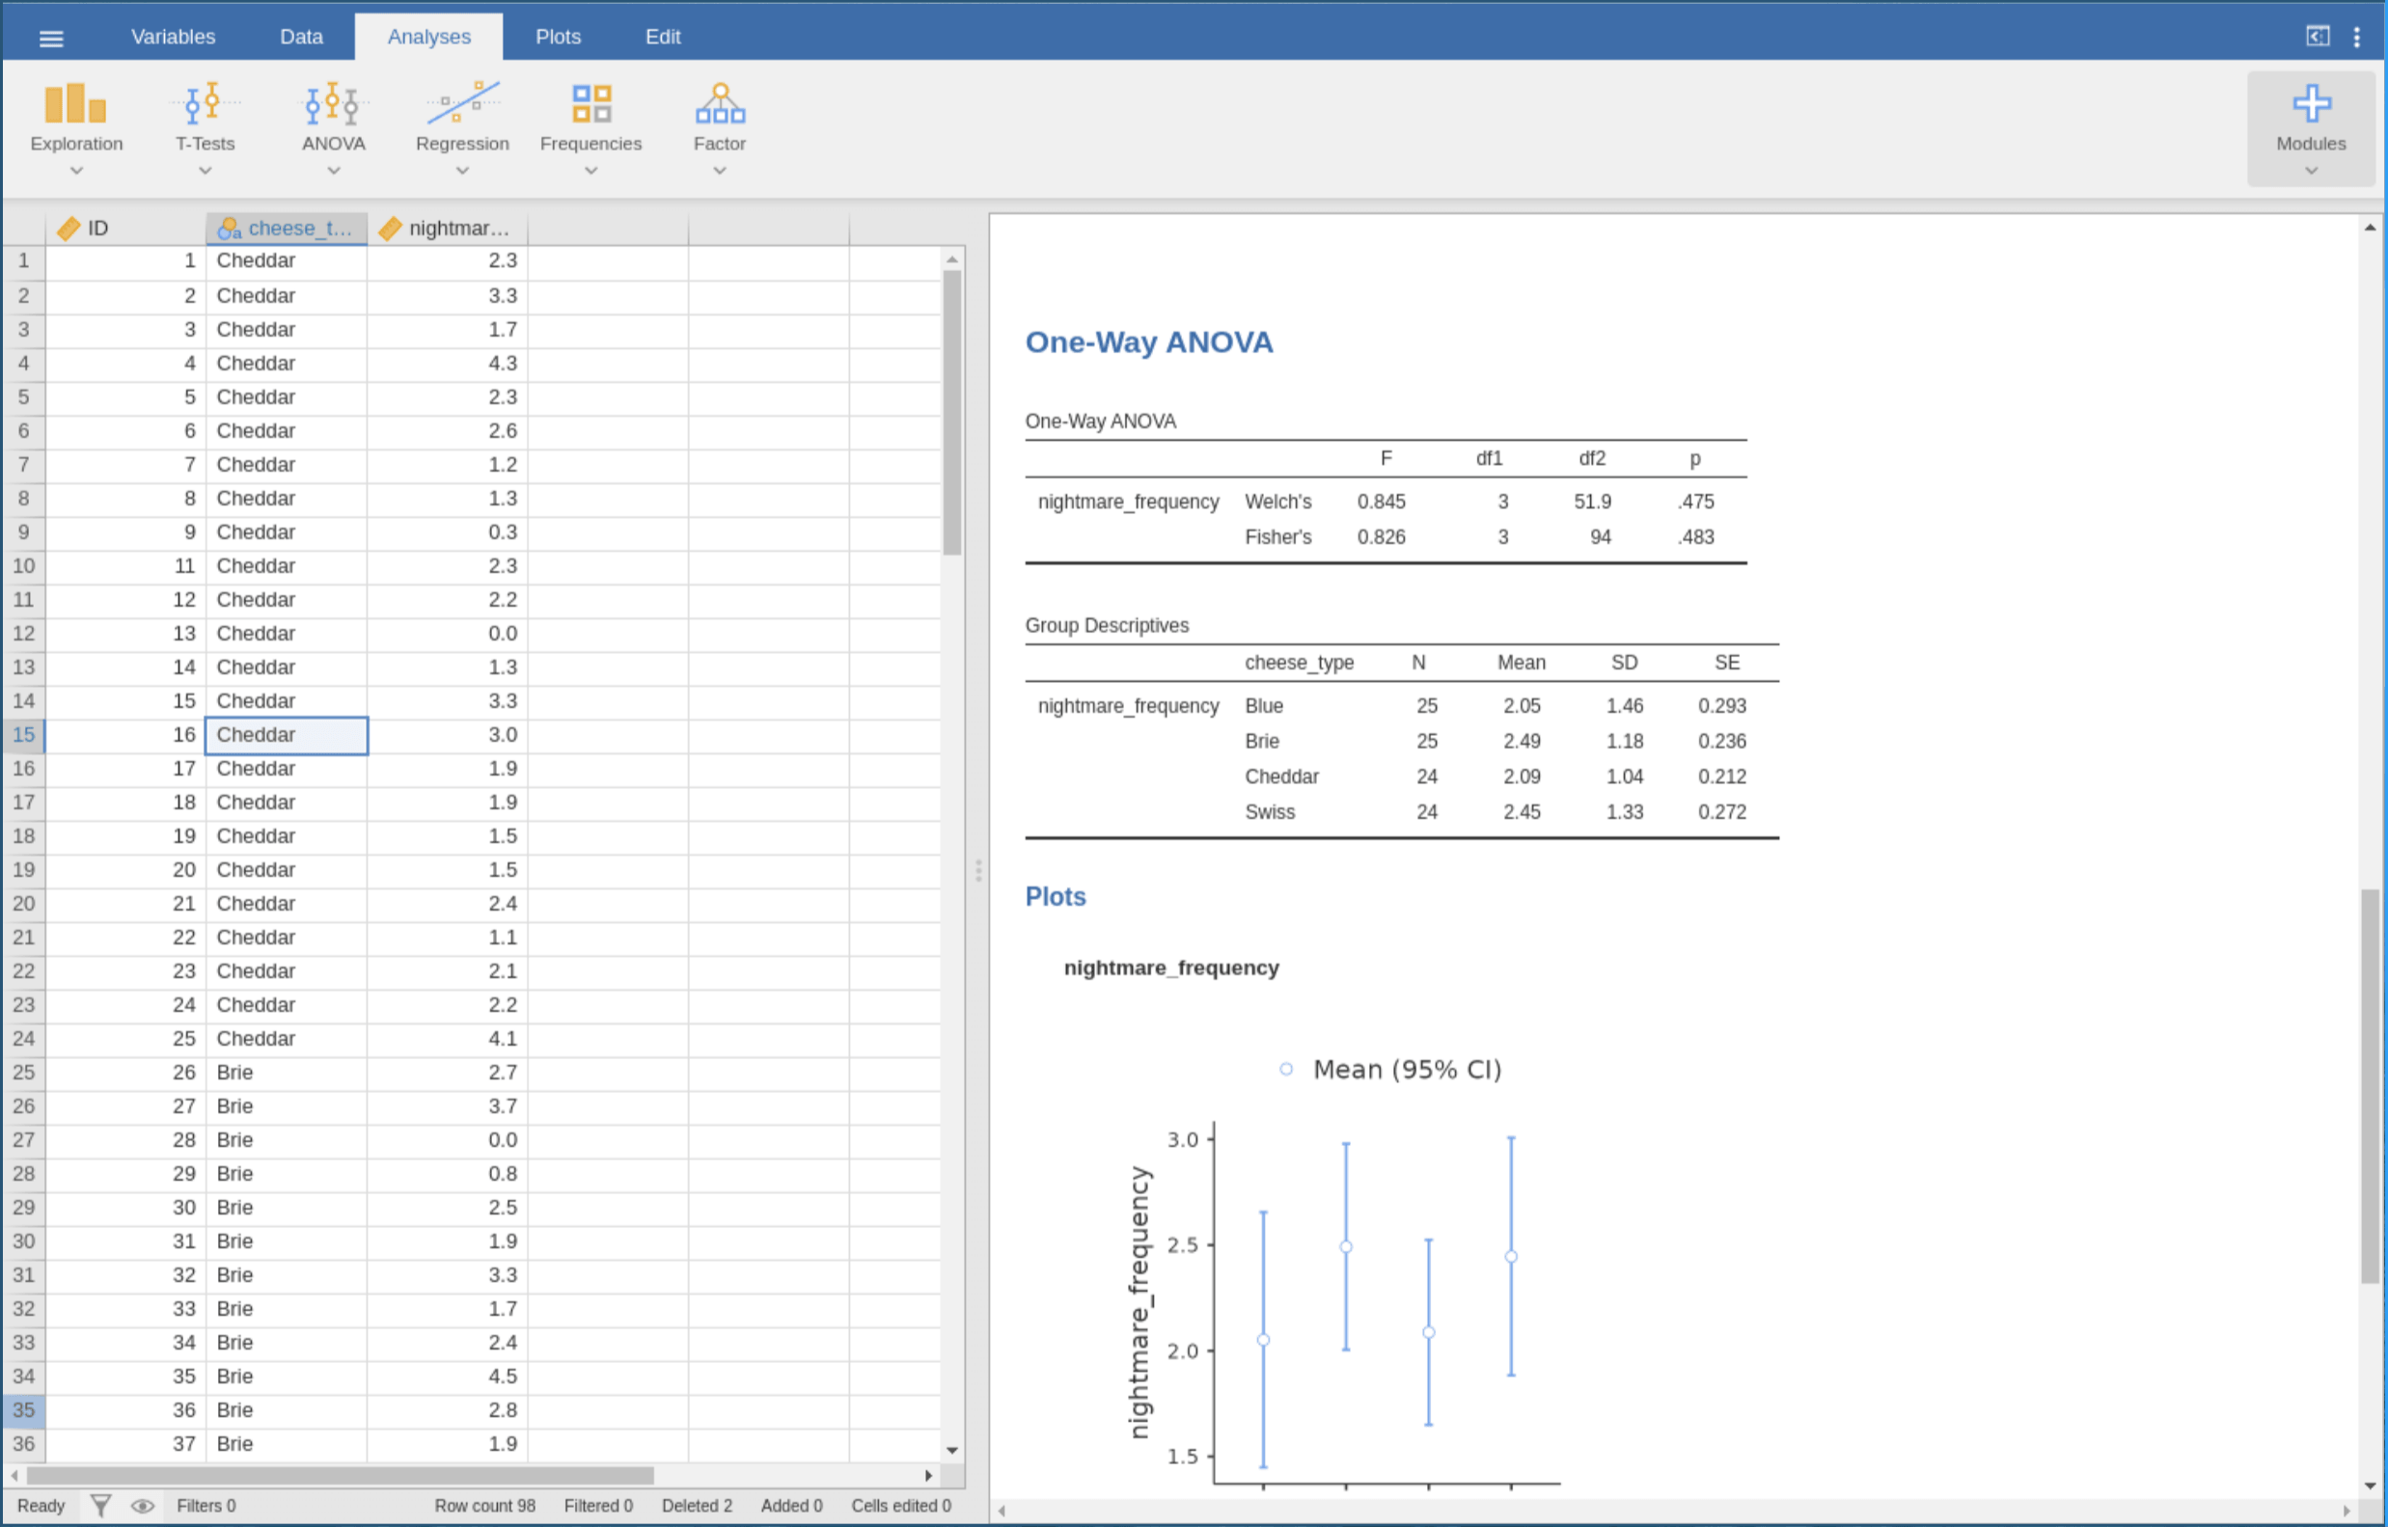Click the Filters 0 label in status bar
The height and width of the screenshot is (1527, 2388).
206,1505
